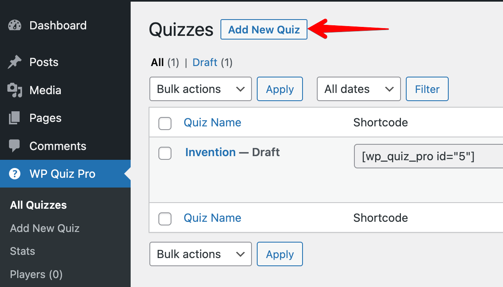The image size is (503, 287).
Task: Check the select-all checkbox in the header
Action: coord(165,124)
